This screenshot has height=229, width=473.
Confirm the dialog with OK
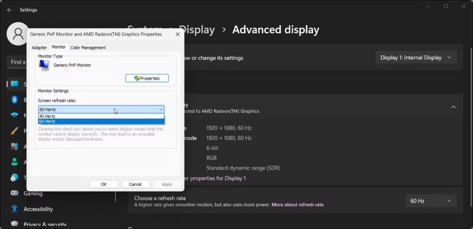pyautogui.click(x=104, y=184)
